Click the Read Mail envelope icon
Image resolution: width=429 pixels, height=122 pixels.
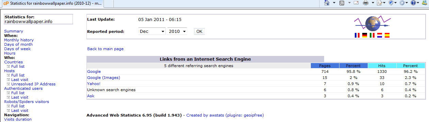pyautogui.click(x=356, y=3)
